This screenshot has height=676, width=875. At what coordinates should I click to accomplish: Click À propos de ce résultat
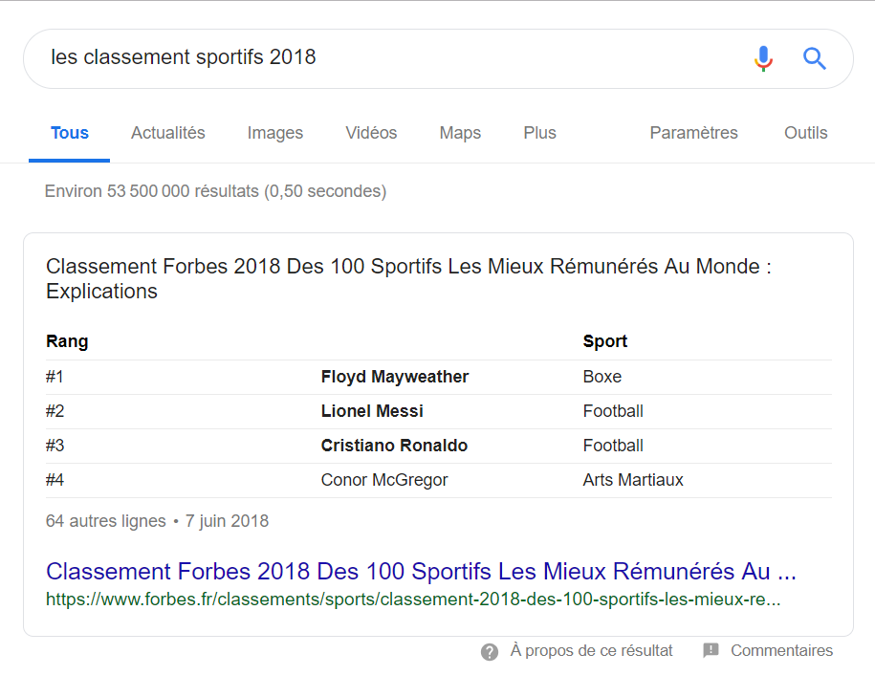point(591,650)
